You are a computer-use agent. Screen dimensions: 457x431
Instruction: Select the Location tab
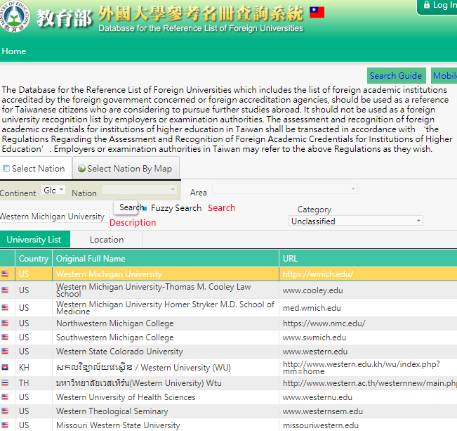(x=107, y=240)
